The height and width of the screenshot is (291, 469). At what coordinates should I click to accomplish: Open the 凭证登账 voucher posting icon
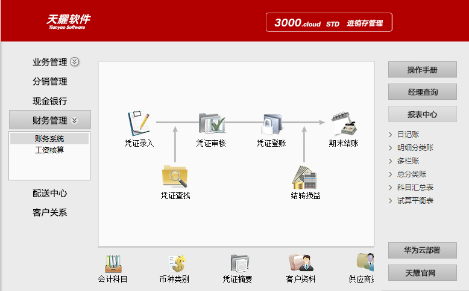[x=271, y=123]
